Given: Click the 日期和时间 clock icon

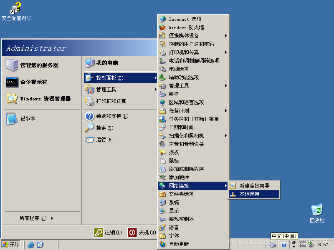Looking at the screenshot, I should (x=162, y=127).
